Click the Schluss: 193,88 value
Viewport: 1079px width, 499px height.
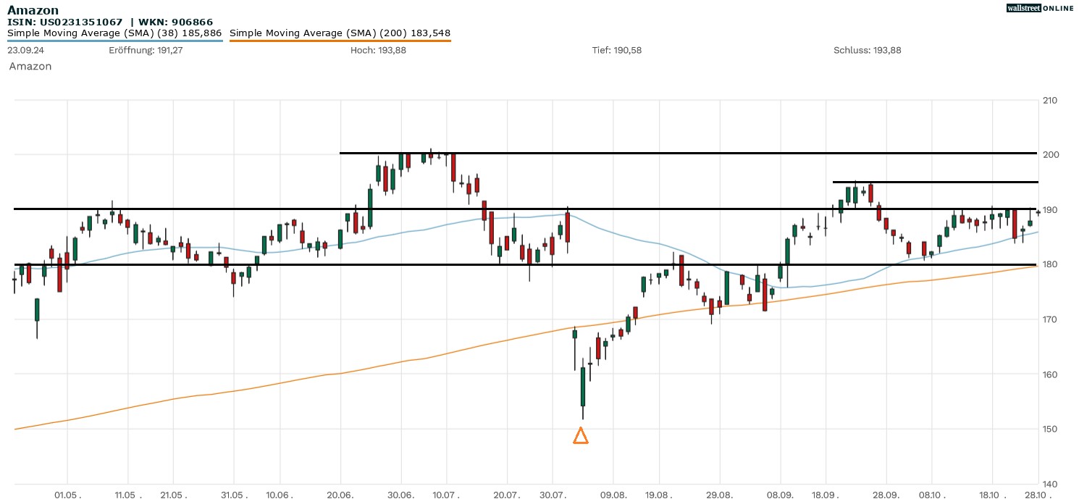coord(867,50)
